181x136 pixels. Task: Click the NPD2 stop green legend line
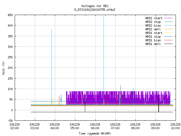click(x=168, y=22)
